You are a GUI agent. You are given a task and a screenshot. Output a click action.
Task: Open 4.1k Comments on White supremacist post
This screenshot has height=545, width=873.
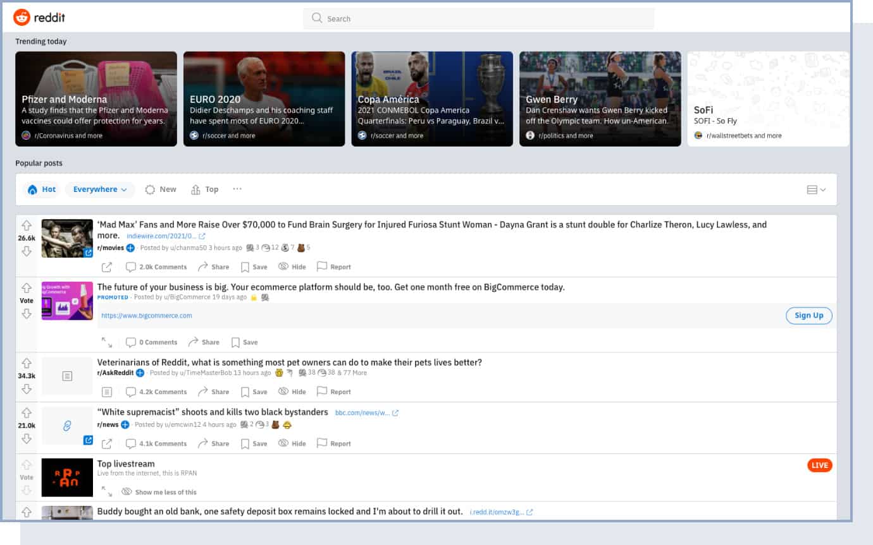click(x=156, y=443)
